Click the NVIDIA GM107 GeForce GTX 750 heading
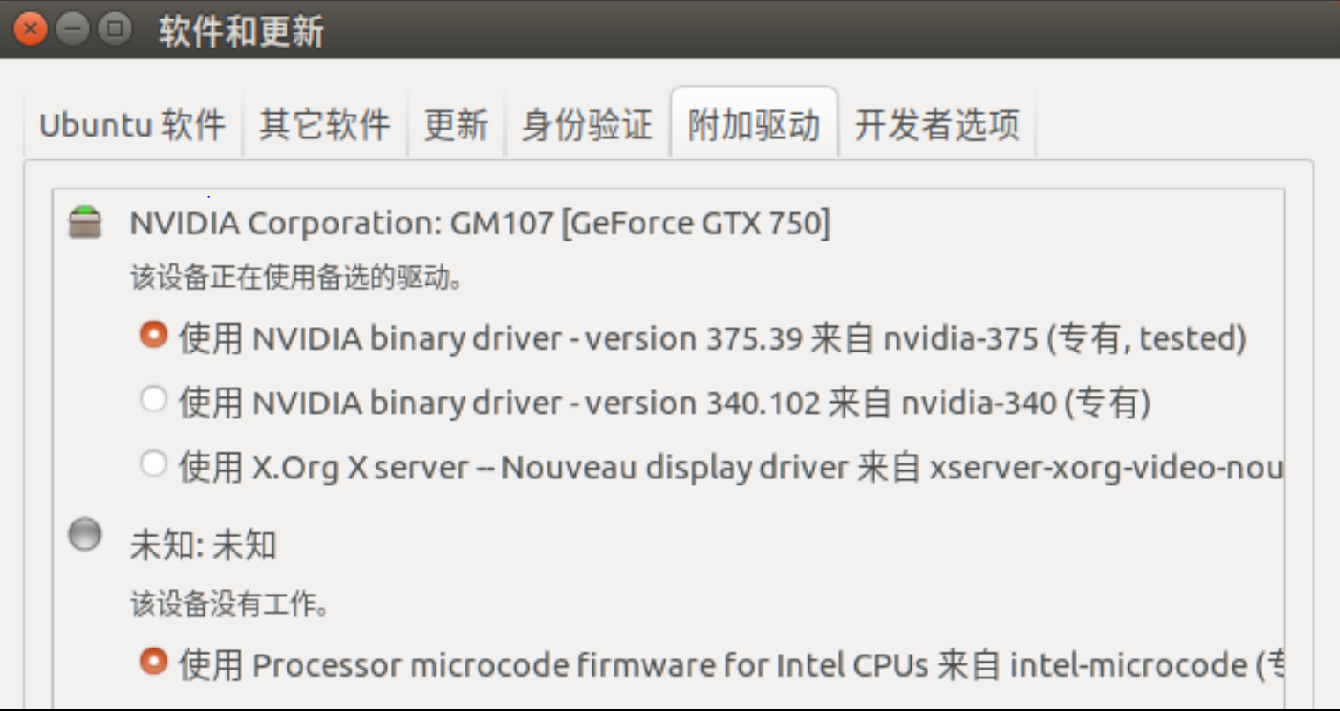Screen dimensions: 1340x711 [480, 223]
